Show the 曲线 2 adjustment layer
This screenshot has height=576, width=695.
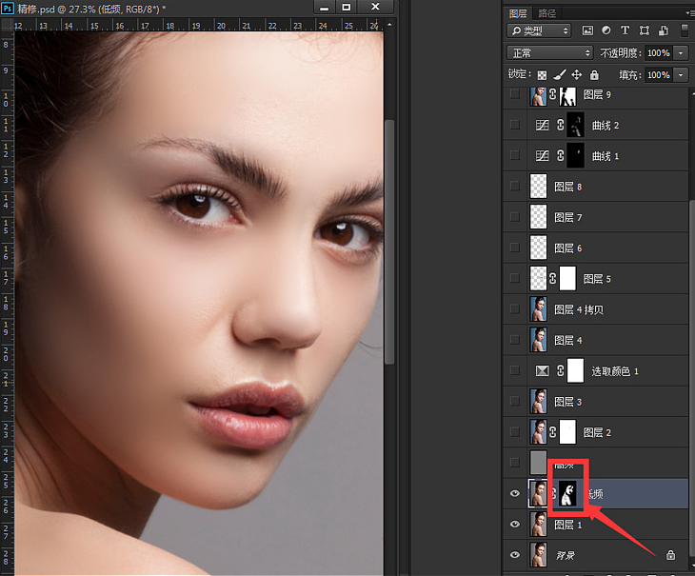(x=515, y=125)
